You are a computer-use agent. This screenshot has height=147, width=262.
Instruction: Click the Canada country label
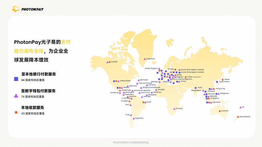114,62
